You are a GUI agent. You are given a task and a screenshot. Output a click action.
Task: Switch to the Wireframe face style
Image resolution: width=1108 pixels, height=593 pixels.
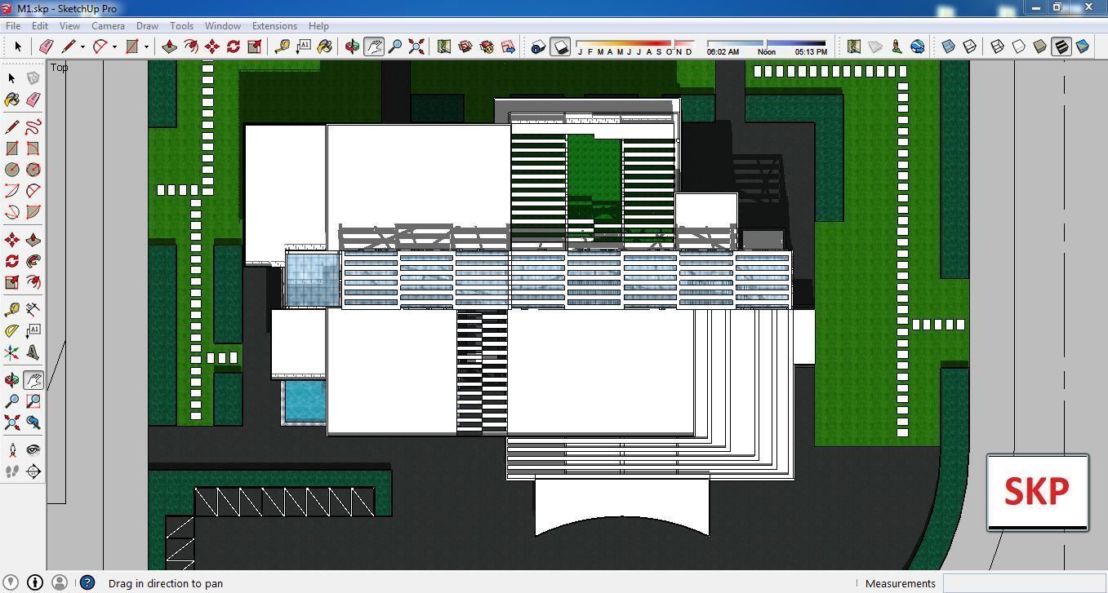click(998, 46)
